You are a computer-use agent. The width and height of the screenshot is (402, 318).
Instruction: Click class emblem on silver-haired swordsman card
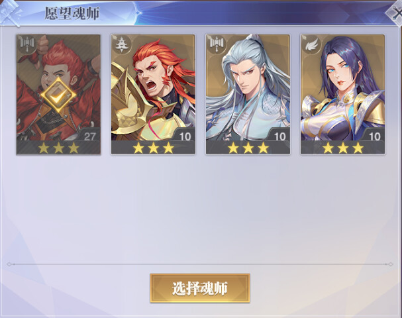216,44
